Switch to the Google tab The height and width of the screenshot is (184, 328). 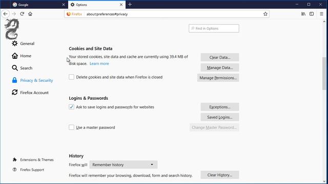coord(39,5)
